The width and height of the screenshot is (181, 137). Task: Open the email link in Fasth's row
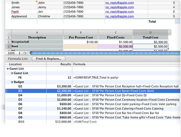click(119, 12)
